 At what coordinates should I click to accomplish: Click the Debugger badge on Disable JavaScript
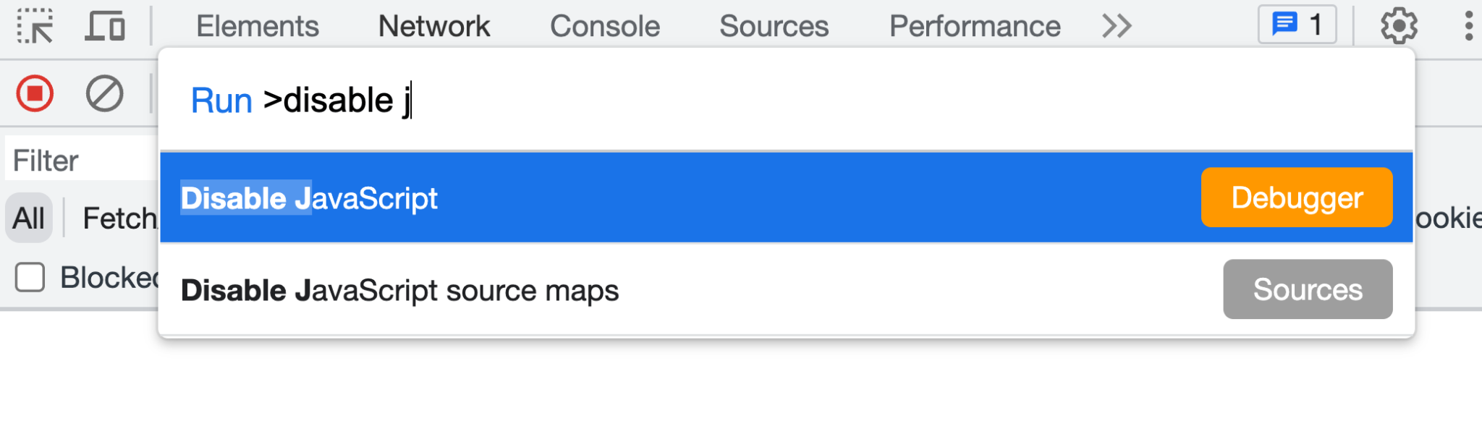click(1296, 197)
